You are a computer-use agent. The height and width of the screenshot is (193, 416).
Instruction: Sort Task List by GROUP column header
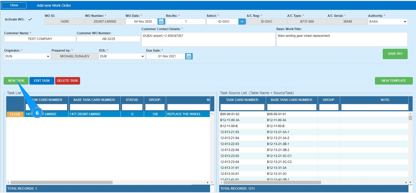155,100
